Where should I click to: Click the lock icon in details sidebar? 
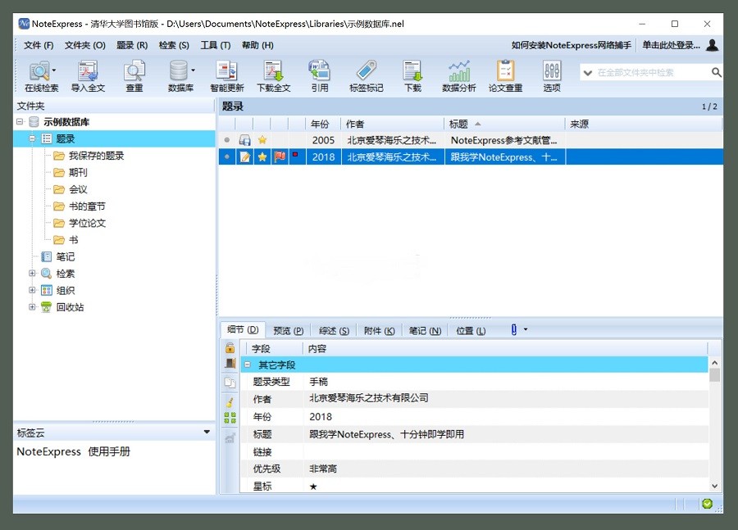[x=230, y=348]
